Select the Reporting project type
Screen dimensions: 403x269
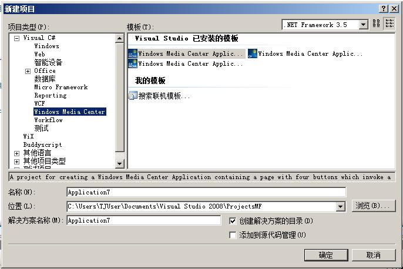(51, 95)
